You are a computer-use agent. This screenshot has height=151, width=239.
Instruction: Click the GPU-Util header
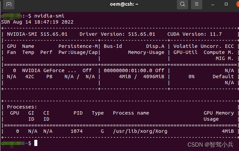coord(185,52)
